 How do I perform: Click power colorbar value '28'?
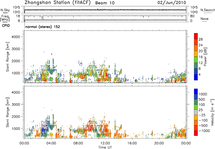click(200, 39)
